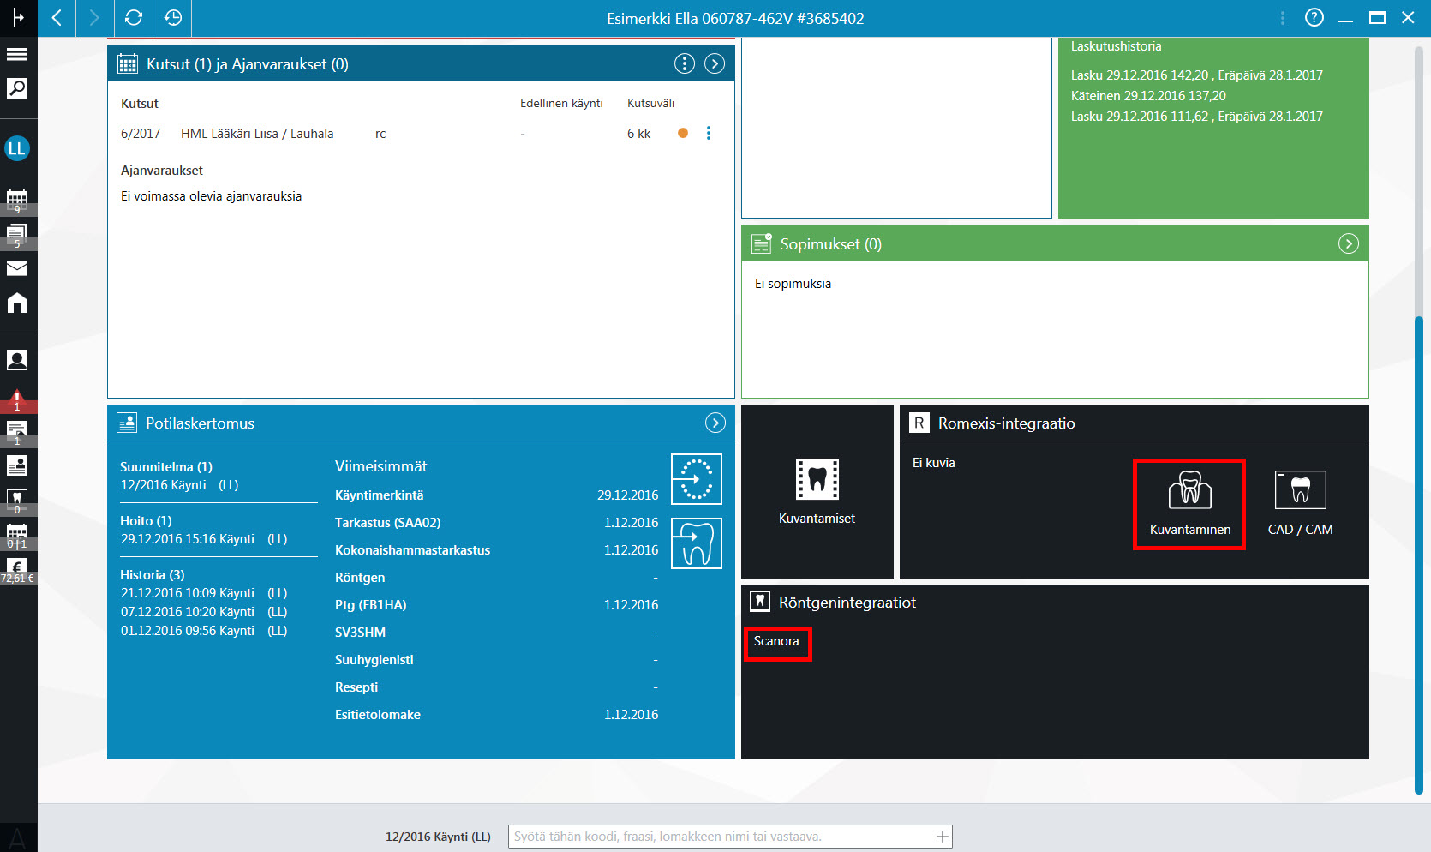
Task: Open Kutsut panel options three-dot menu
Action: click(x=684, y=63)
